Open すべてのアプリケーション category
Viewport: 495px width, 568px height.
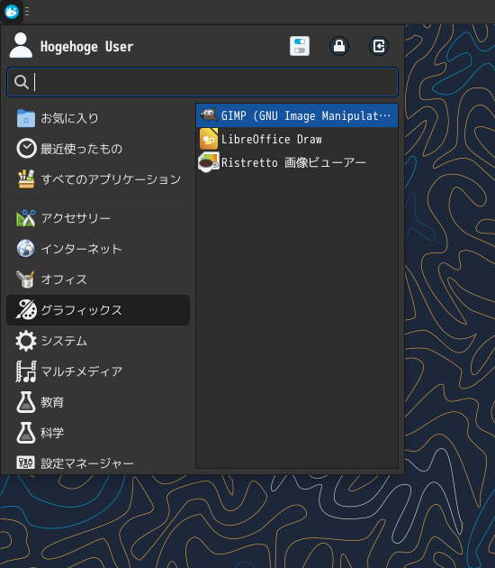click(x=98, y=179)
